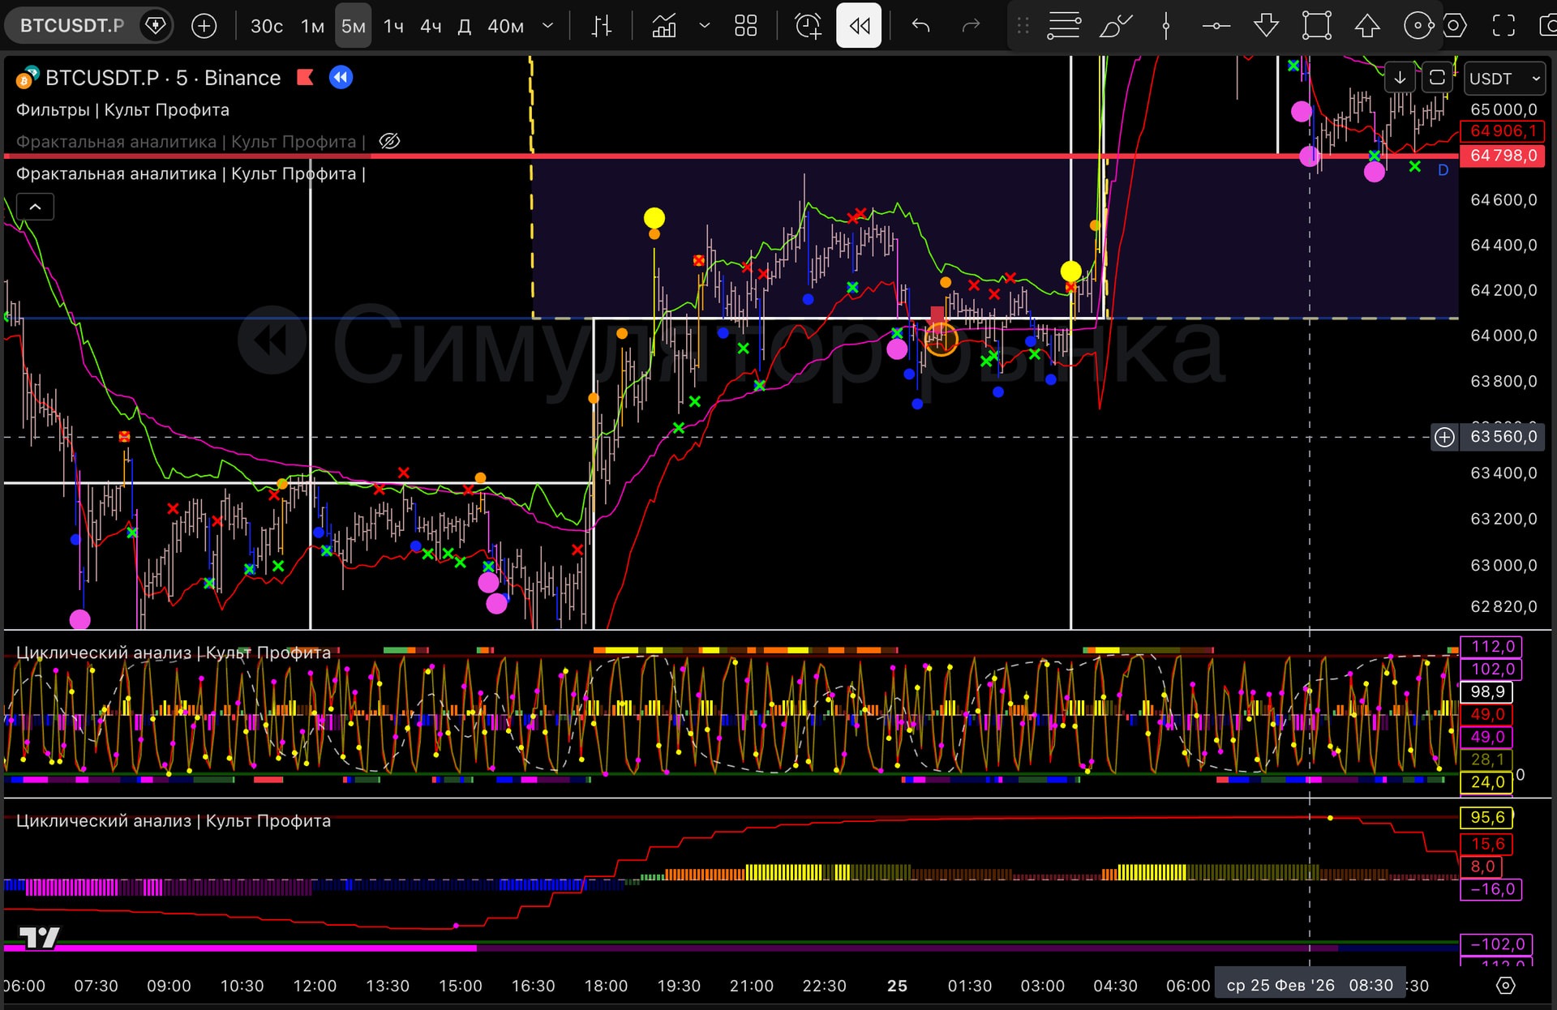Select the 40м timeframe
The height and width of the screenshot is (1010, 1557).
tap(504, 26)
